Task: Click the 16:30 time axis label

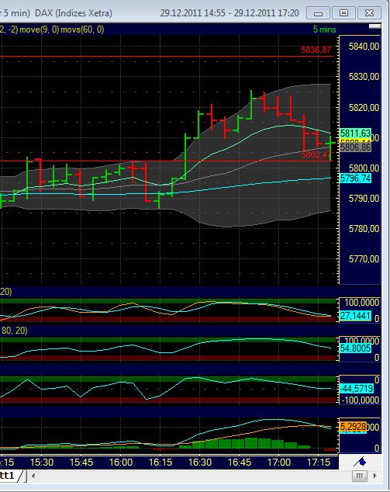Action: (200, 463)
